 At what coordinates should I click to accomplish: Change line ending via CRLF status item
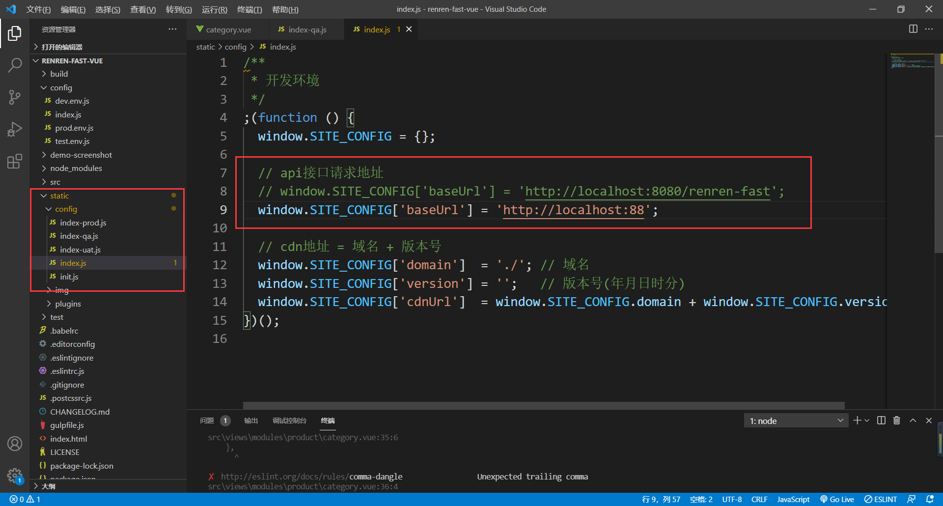click(x=759, y=499)
